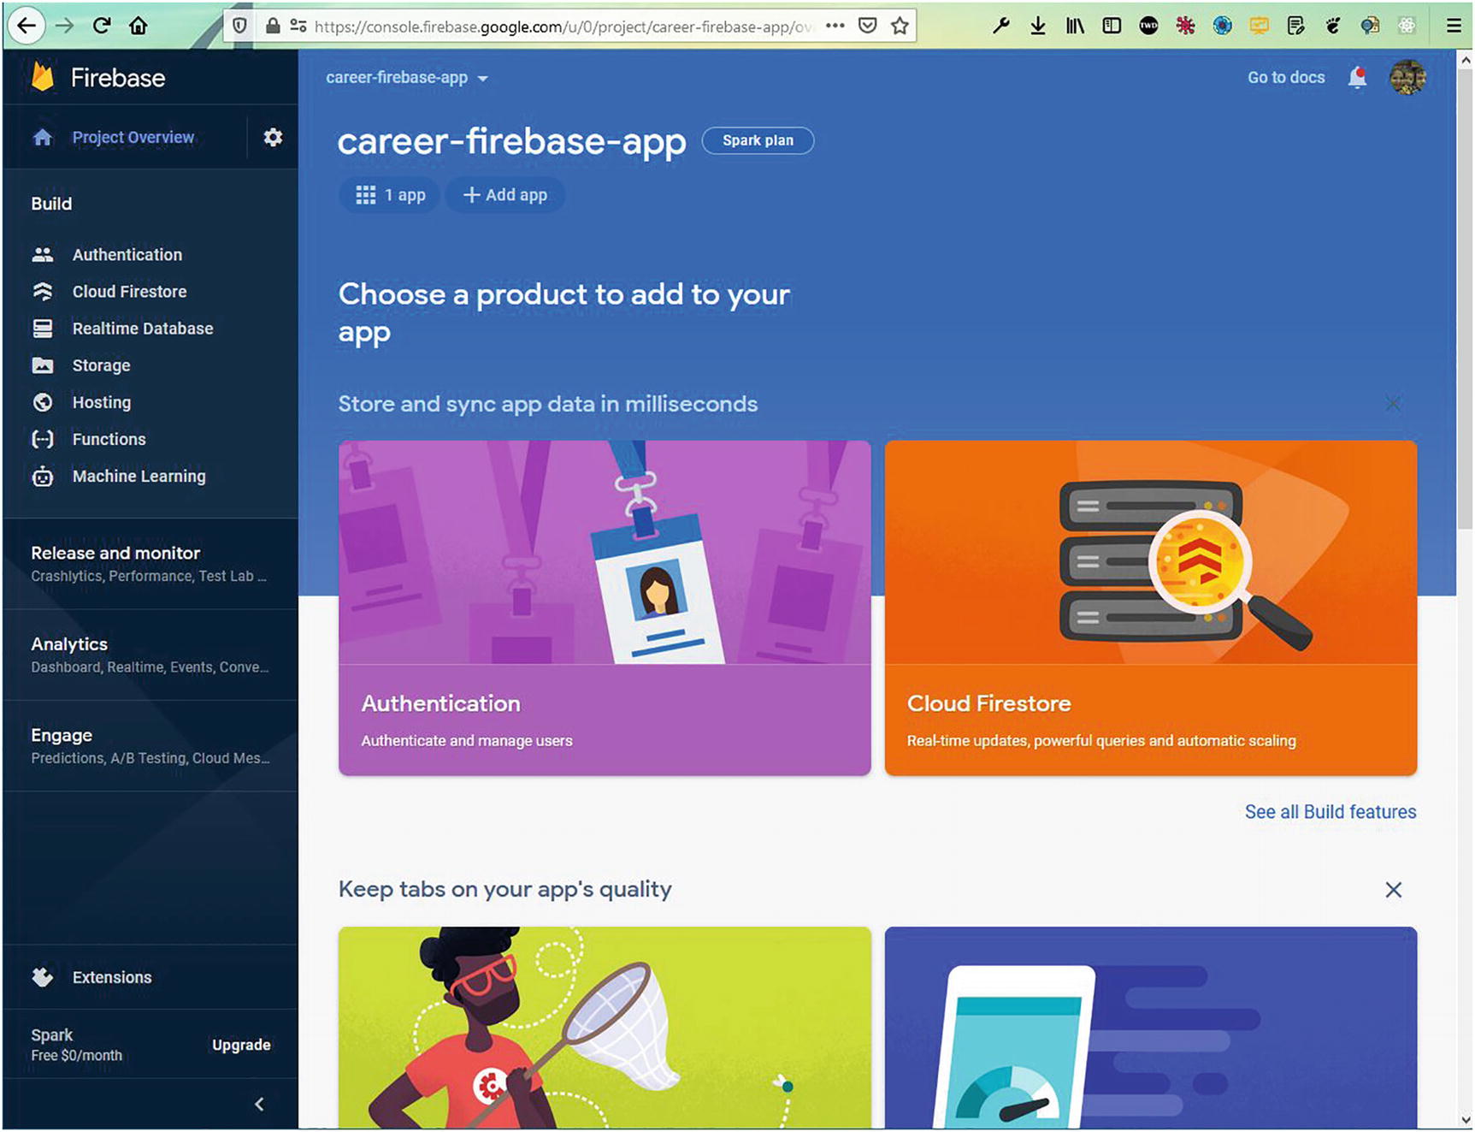The height and width of the screenshot is (1132, 1475).
Task: Click the Add app button
Action: [x=505, y=195]
